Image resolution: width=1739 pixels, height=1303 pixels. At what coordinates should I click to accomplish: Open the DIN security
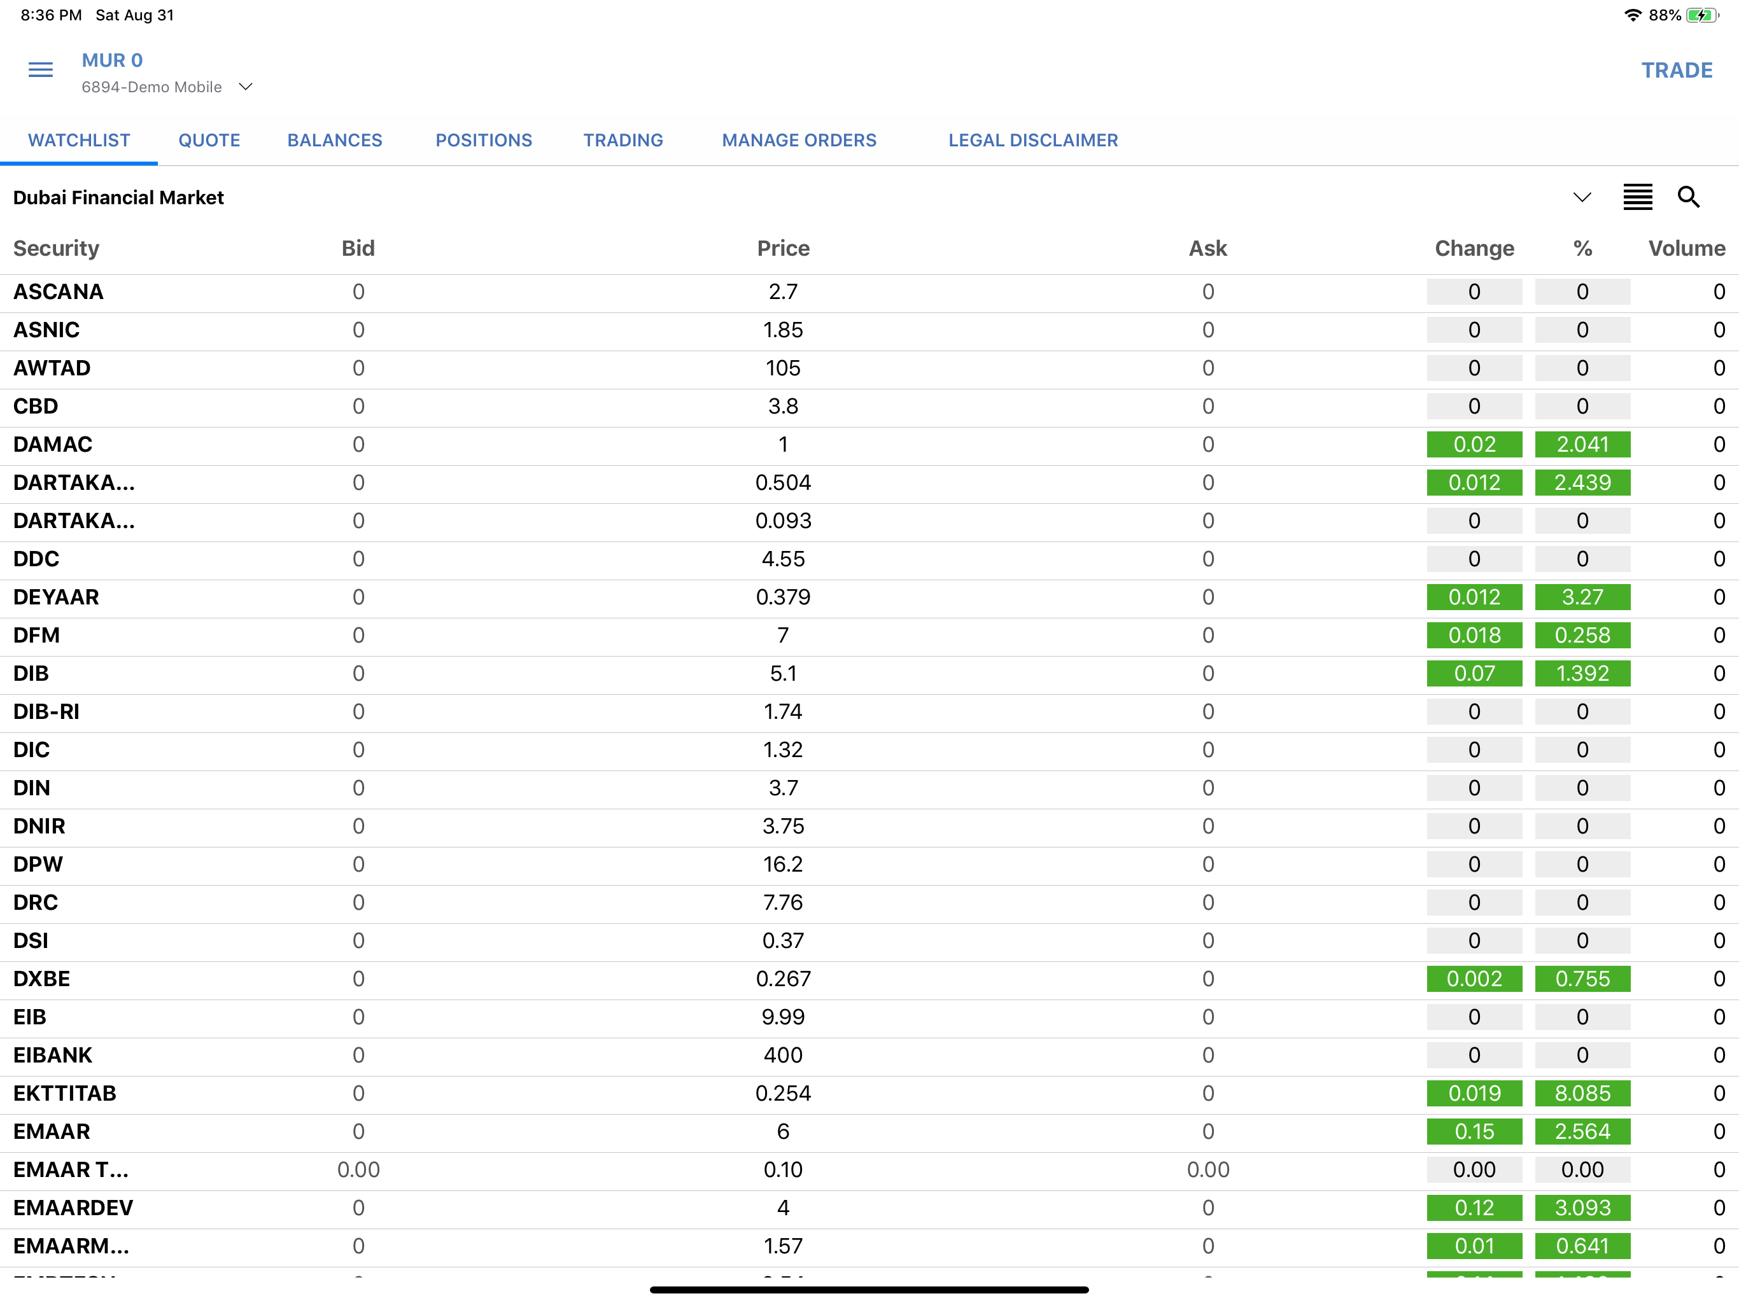point(869,788)
